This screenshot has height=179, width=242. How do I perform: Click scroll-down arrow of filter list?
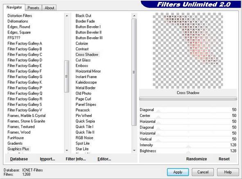click(134, 150)
